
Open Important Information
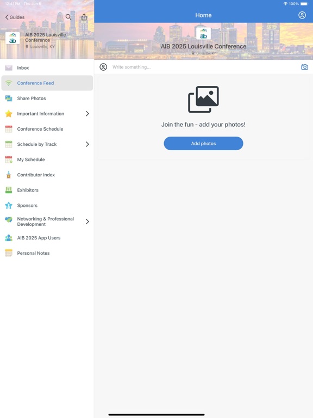point(47,114)
